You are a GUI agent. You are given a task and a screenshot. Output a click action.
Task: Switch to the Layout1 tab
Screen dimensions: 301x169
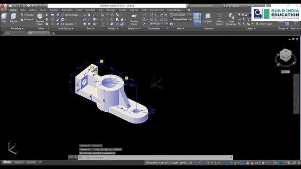click(x=18, y=162)
